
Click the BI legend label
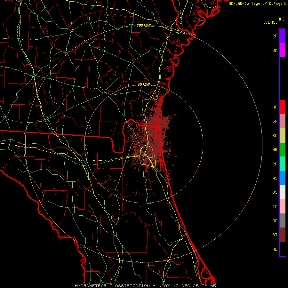pos(275,235)
